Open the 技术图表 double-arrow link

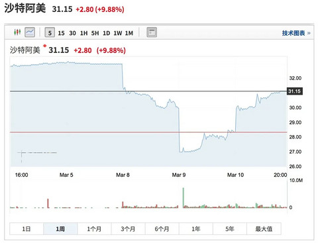click(296, 33)
